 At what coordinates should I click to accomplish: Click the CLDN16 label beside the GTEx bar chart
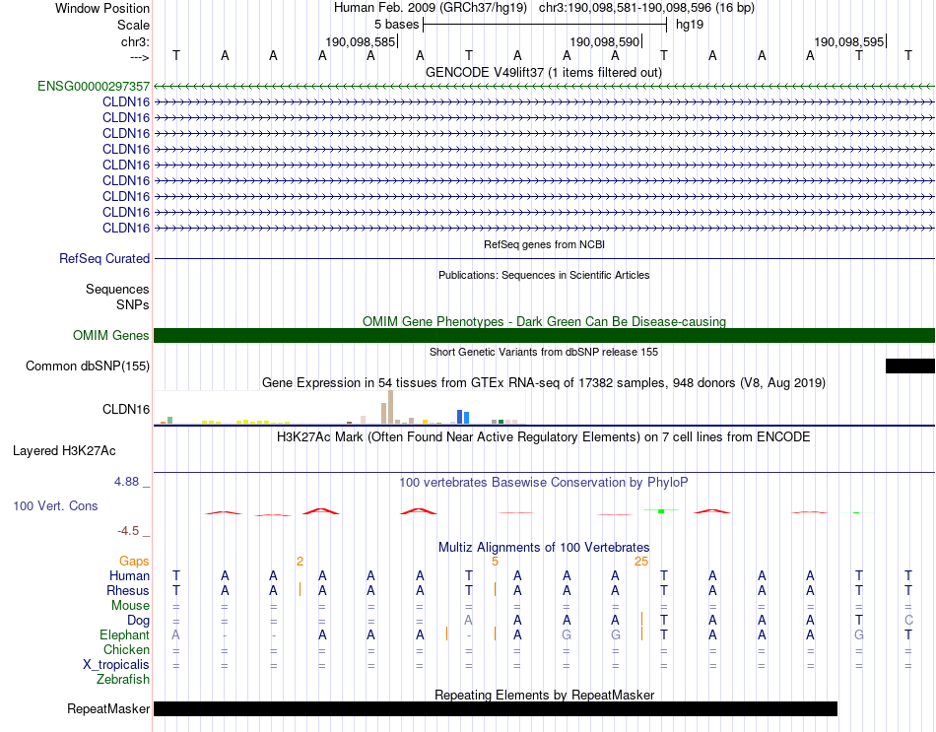pos(125,409)
